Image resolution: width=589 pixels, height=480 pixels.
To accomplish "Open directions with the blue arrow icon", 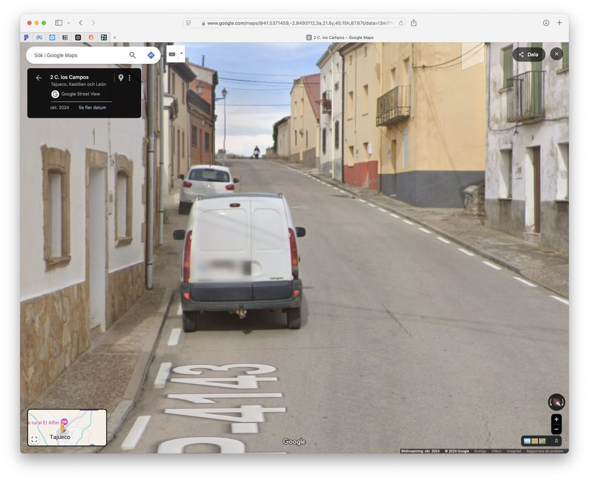I will pos(151,55).
